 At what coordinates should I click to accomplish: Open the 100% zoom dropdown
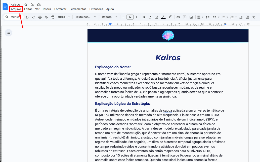(x=64, y=17)
